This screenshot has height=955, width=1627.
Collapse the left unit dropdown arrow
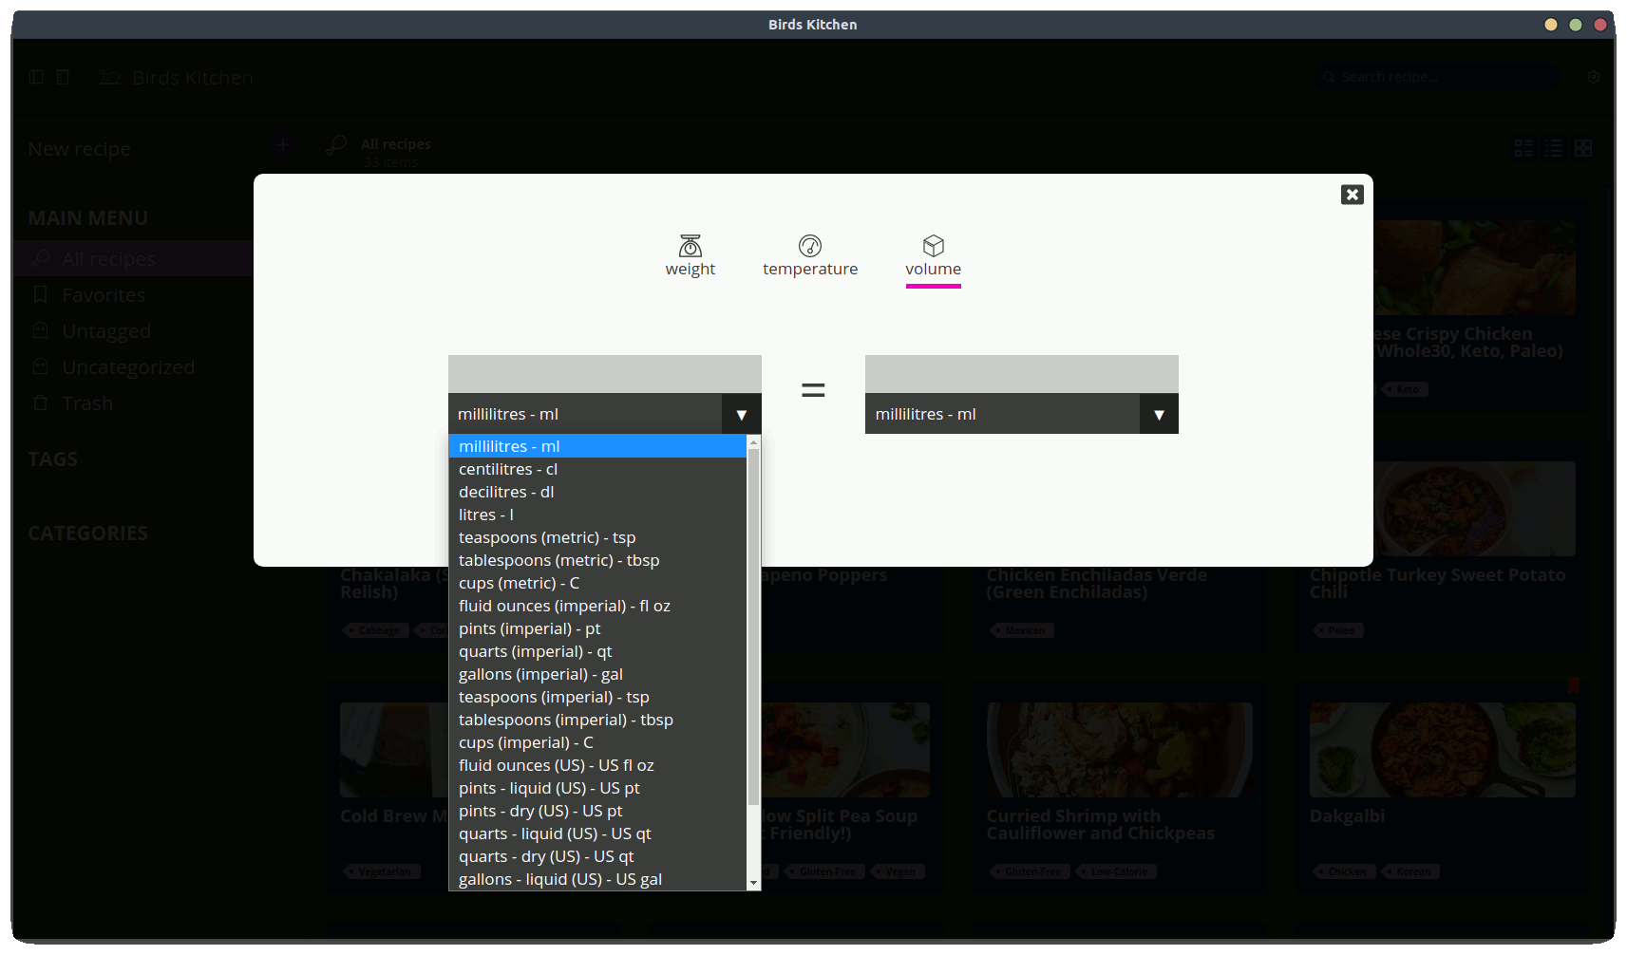point(742,415)
